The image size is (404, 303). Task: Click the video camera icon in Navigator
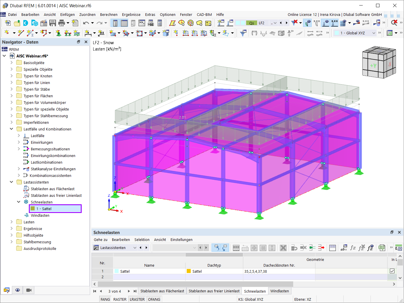(x=29, y=290)
